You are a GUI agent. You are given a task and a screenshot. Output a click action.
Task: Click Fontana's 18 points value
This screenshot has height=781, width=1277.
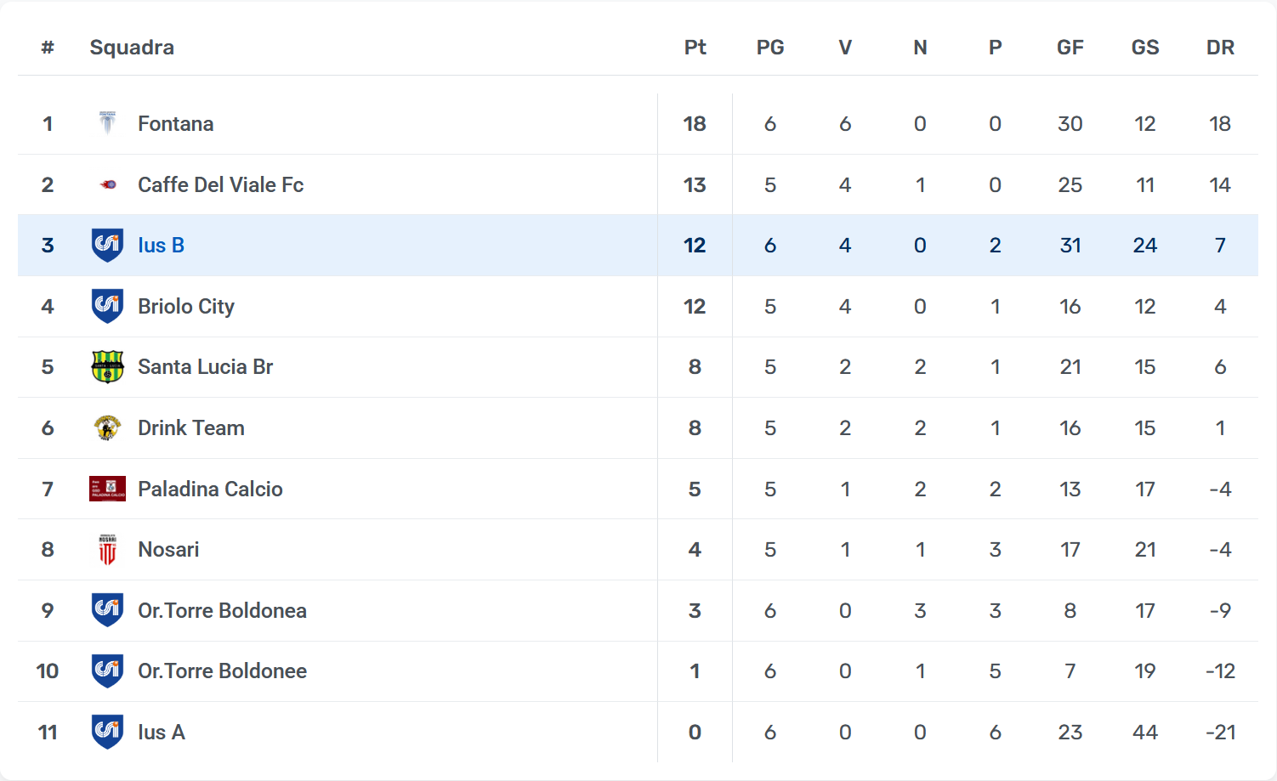click(695, 124)
